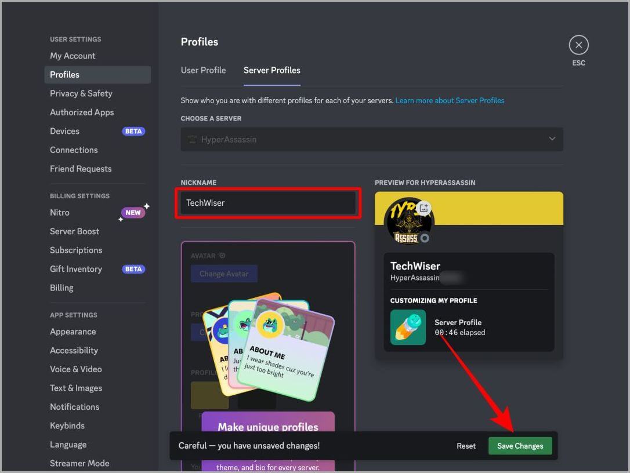This screenshot has width=630, height=473.
Task: Go to Authorized Apps
Action: click(x=97, y=112)
